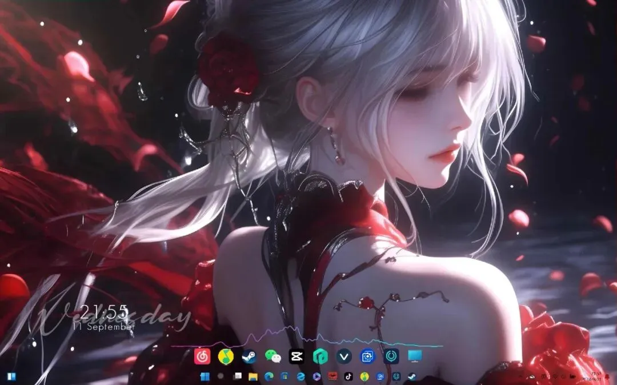Open the dark circular V app in dock
Screen dimensions: 617x385
point(344,356)
